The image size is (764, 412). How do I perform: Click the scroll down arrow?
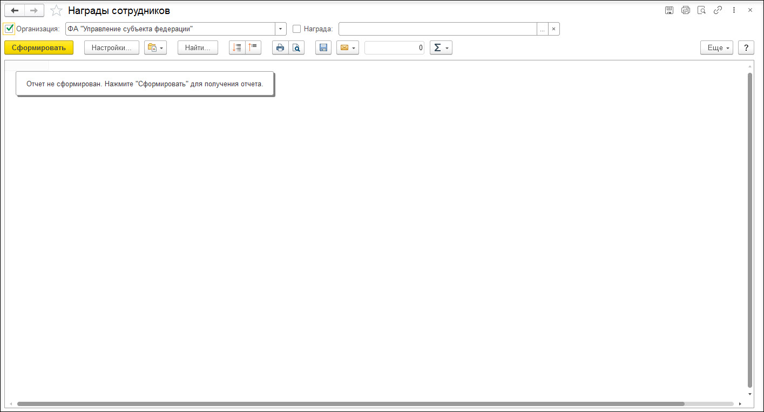750,394
